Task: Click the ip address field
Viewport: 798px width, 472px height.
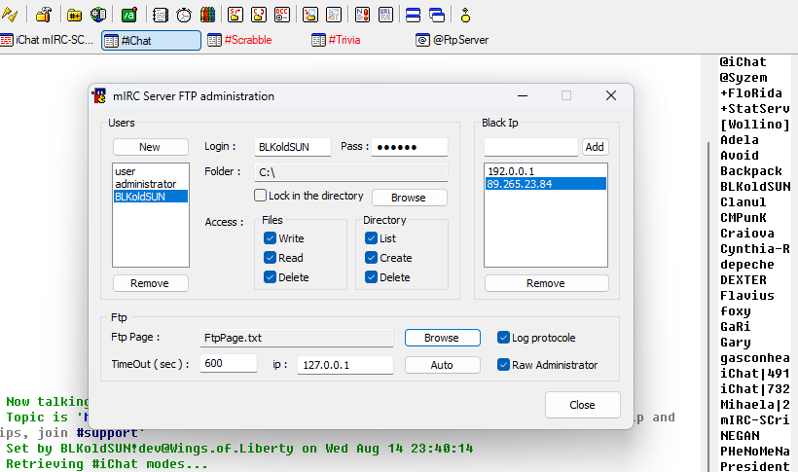Action: pos(345,365)
